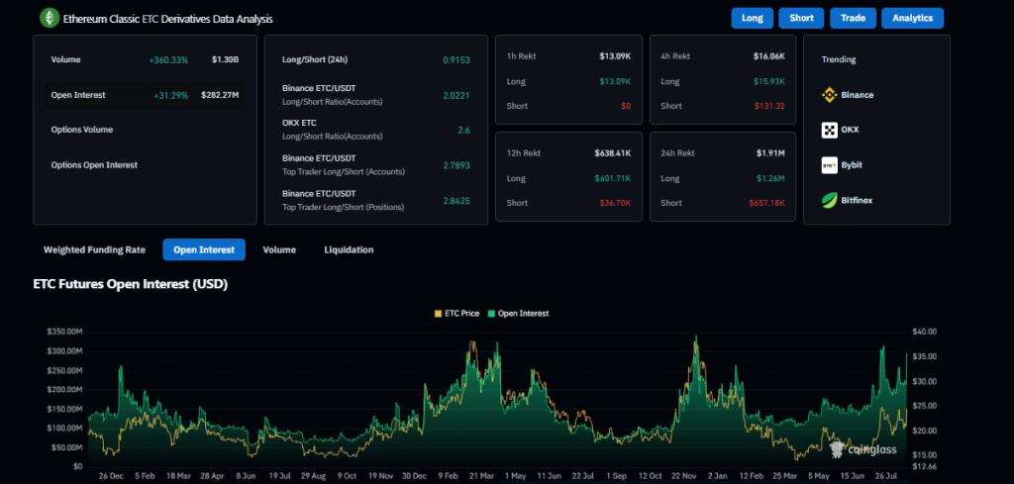Click the coinglass watermark logo
Viewport: 1014px width, 484px height.
(863, 448)
